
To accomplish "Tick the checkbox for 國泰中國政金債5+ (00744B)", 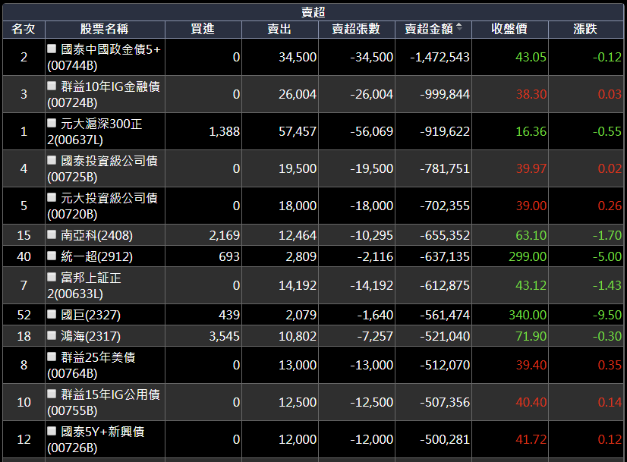I will click(52, 49).
